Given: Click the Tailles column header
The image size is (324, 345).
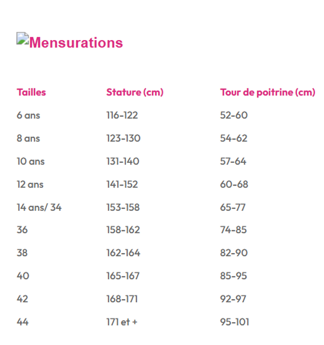Looking at the screenshot, I should tap(31, 92).
